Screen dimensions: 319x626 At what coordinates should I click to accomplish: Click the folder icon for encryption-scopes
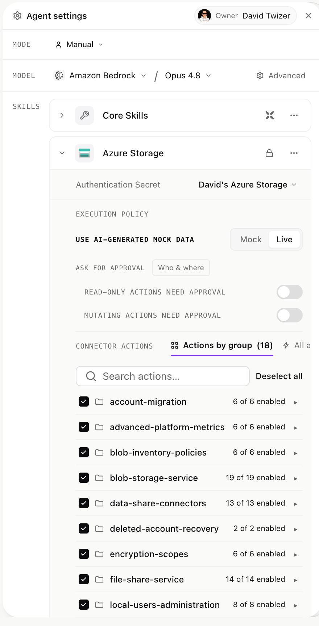click(x=99, y=554)
